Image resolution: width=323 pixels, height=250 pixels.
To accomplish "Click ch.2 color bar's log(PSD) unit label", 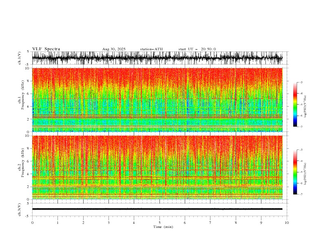I will tap(305, 174).
